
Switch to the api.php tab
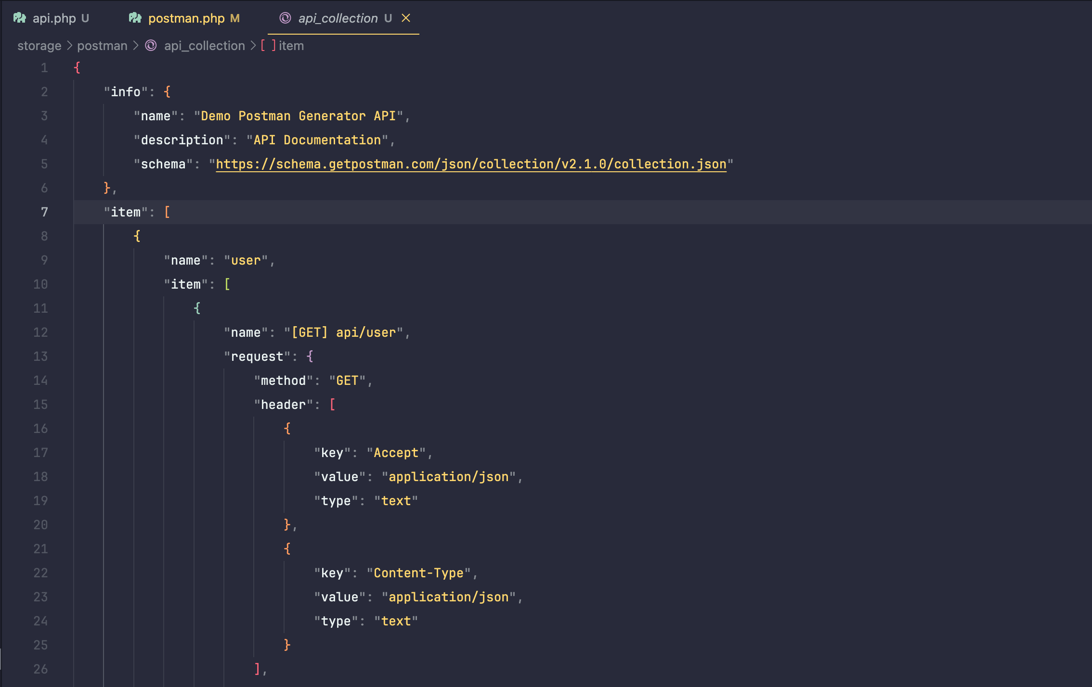pos(51,18)
